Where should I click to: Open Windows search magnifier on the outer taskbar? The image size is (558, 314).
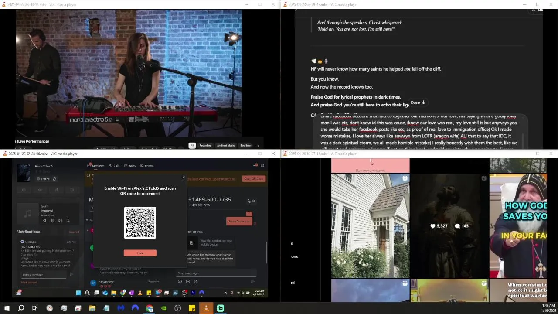[x=21, y=308]
